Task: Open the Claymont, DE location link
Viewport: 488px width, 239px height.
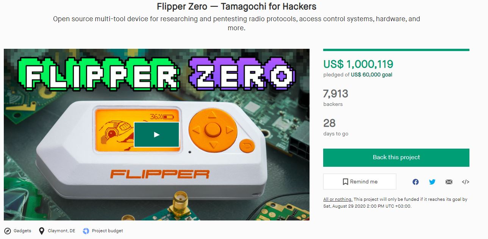Action: coord(61,231)
